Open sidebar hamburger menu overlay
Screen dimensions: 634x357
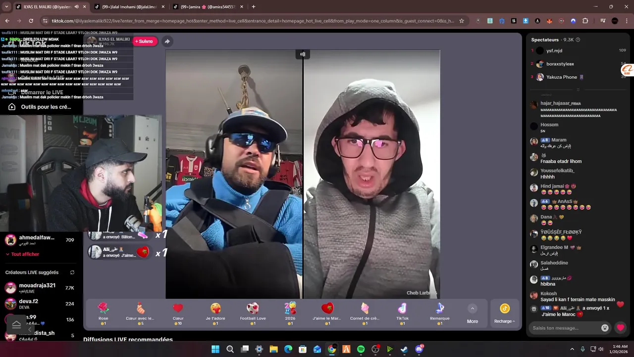(16, 324)
